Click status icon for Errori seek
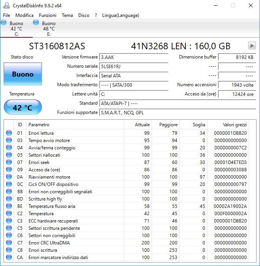 (9, 162)
